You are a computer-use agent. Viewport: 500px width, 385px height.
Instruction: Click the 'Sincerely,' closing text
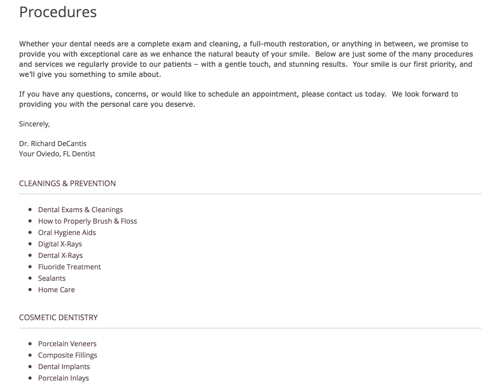point(35,124)
